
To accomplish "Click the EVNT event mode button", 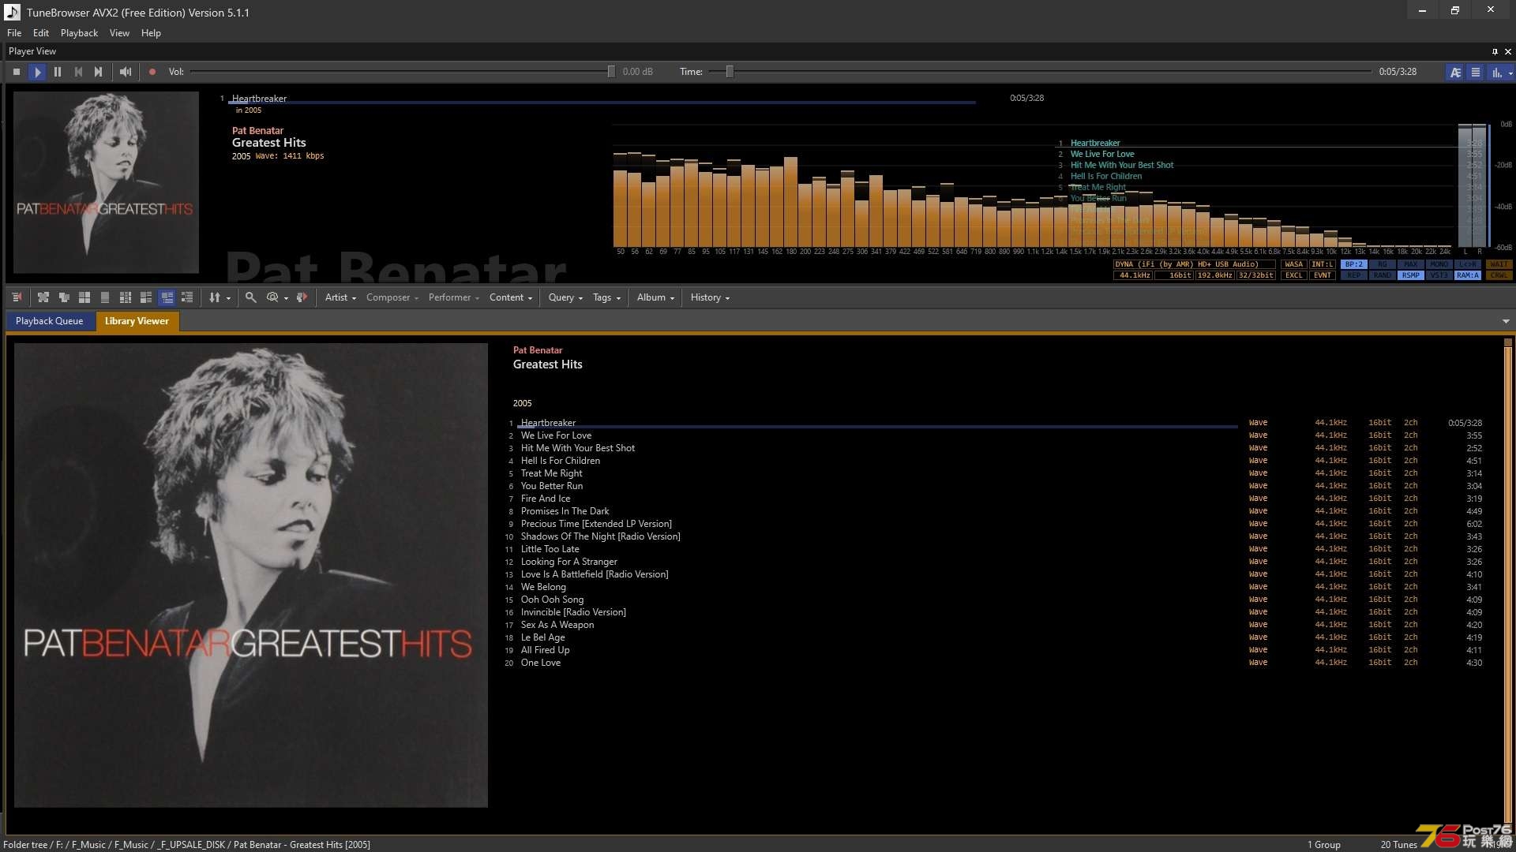I will [x=1323, y=275].
